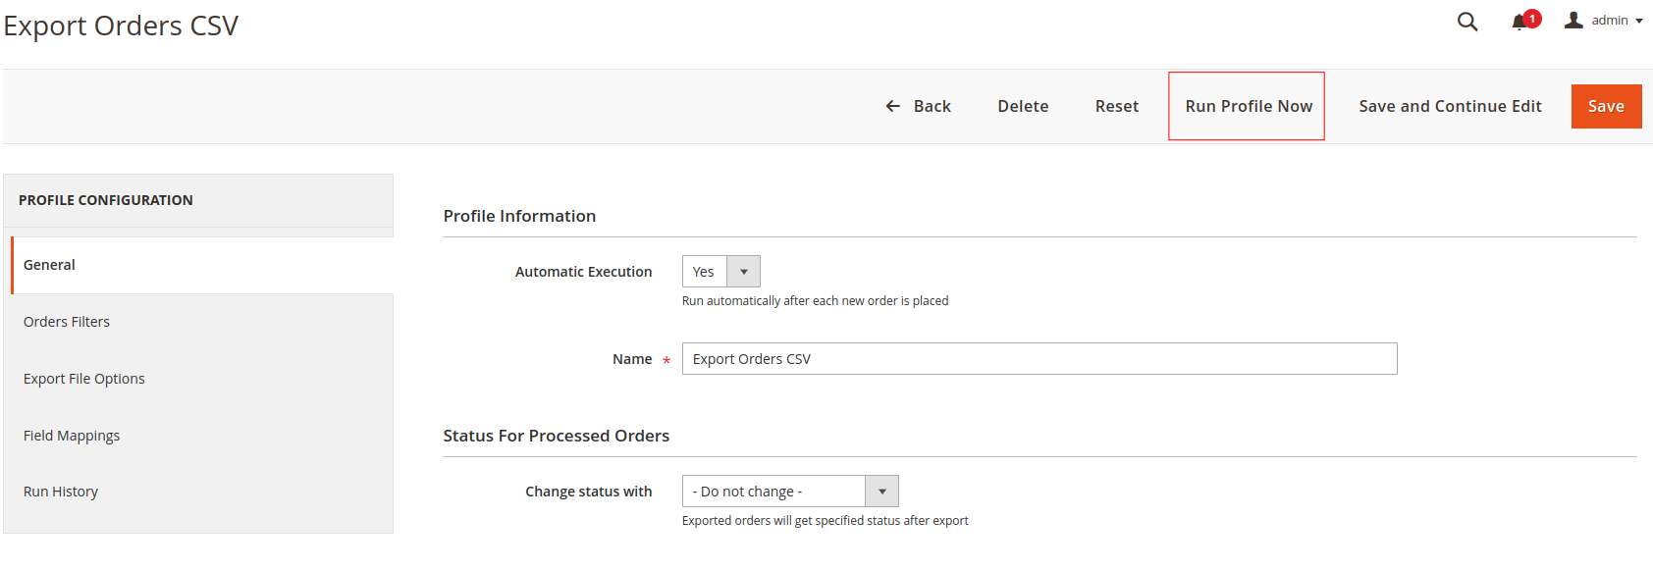The width and height of the screenshot is (1653, 571).
Task: Select the General tab
Action: pos(202,265)
